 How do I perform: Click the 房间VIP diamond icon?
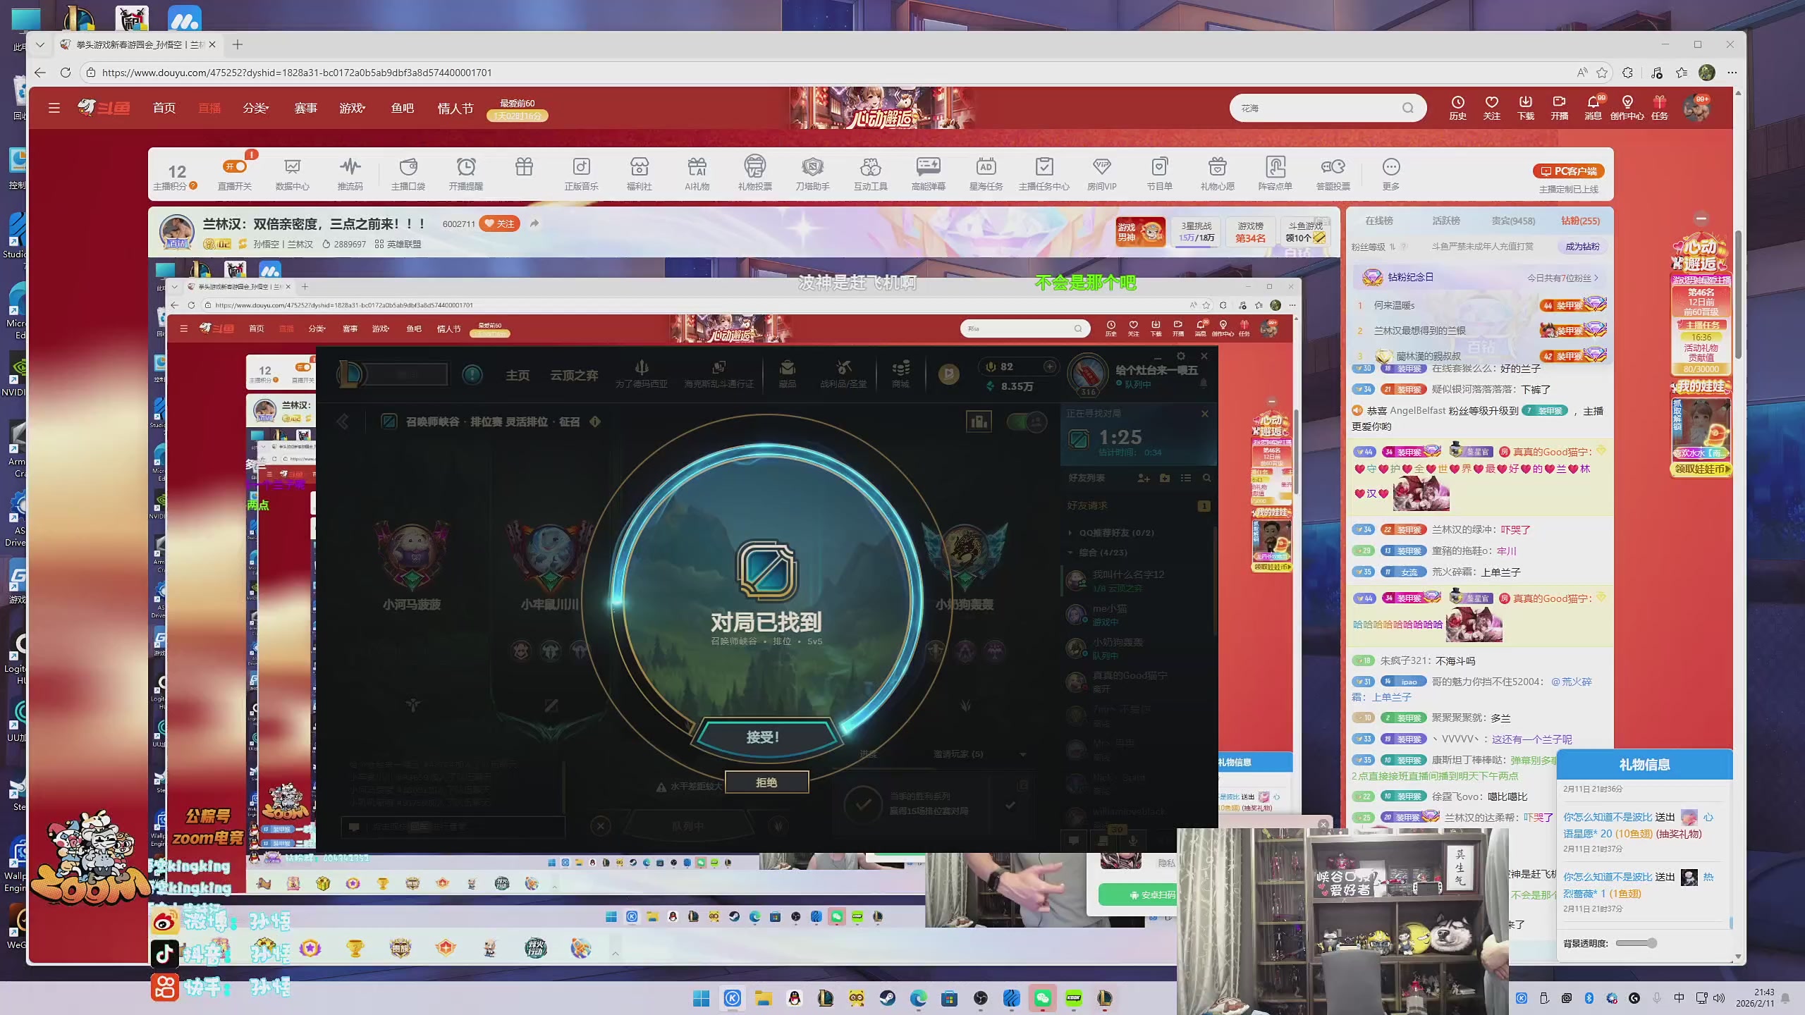1101,168
